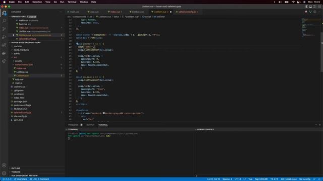
Task: Click the Live Share button in status bar
Action: point(20,179)
